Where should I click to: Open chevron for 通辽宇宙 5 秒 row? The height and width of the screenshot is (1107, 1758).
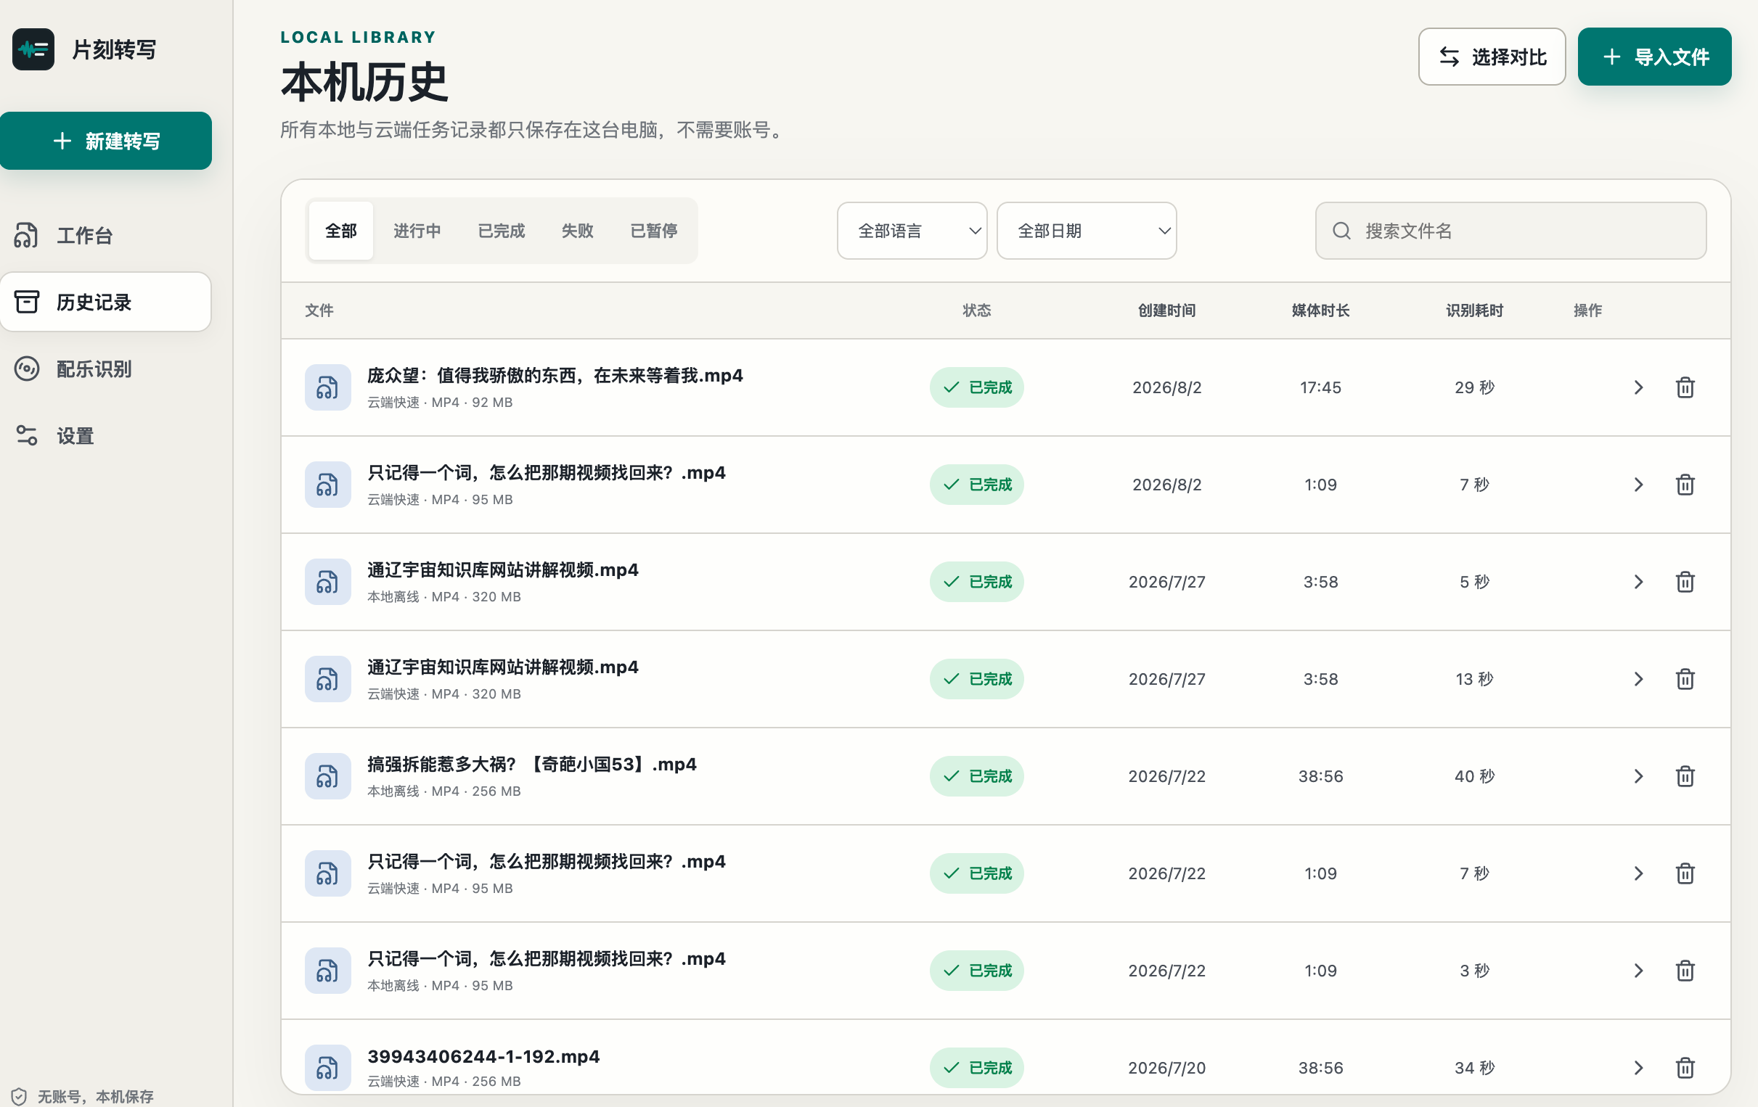(1638, 582)
